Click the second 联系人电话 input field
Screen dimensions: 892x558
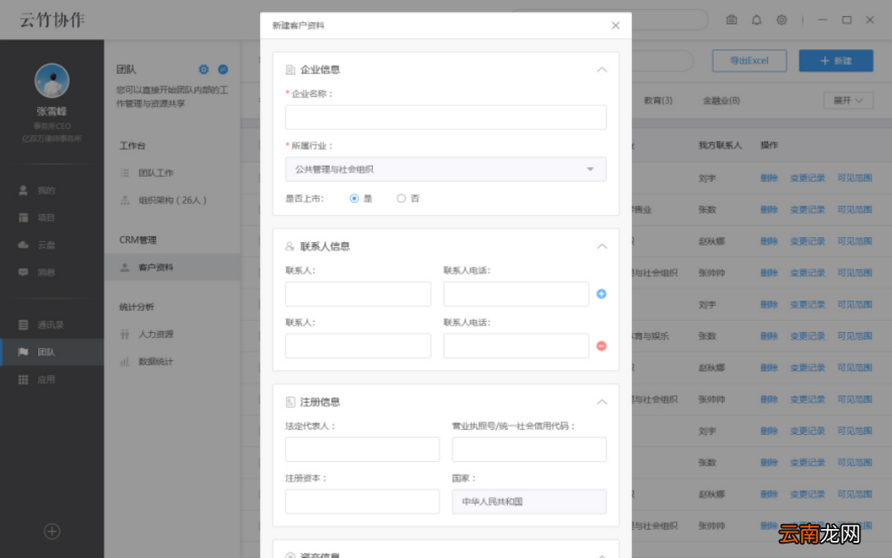point(516,346)
